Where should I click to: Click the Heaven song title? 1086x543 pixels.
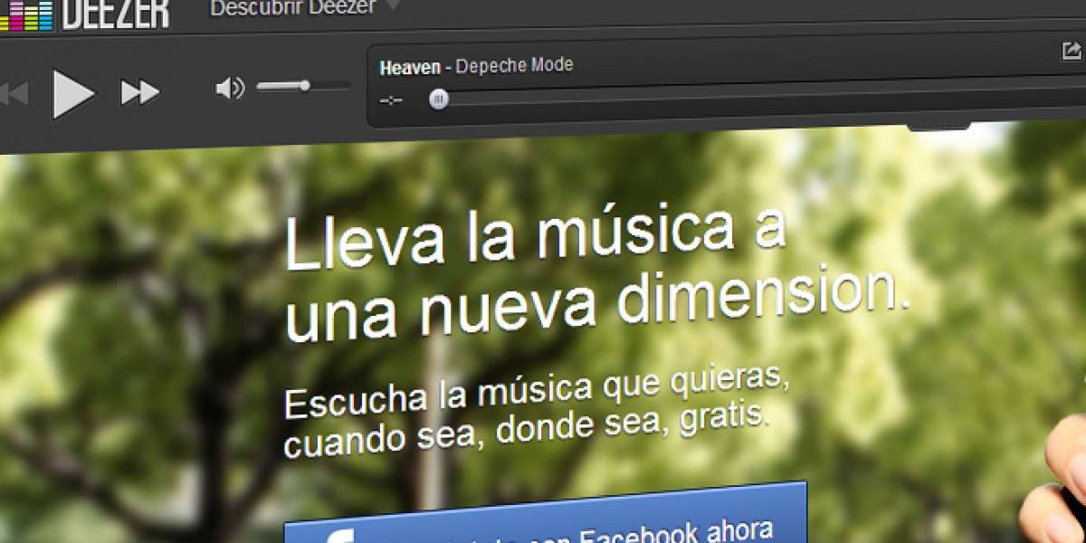pyautogui.click(x=410, y=67)
